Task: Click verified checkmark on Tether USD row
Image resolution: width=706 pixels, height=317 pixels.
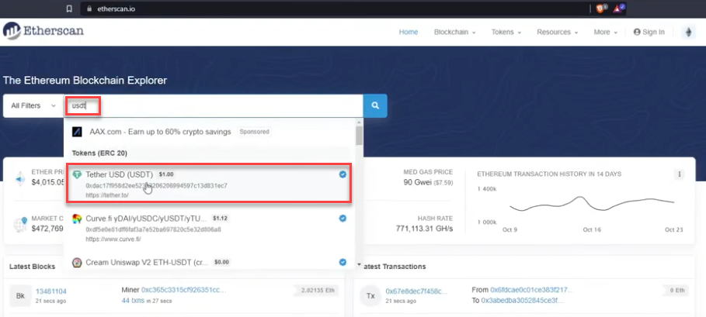Action: coord(343,174)
